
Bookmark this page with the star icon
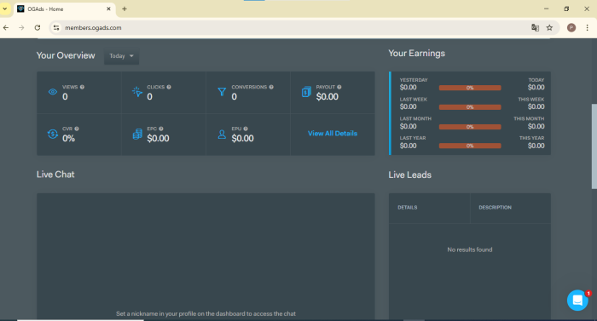tap(549, 28)
